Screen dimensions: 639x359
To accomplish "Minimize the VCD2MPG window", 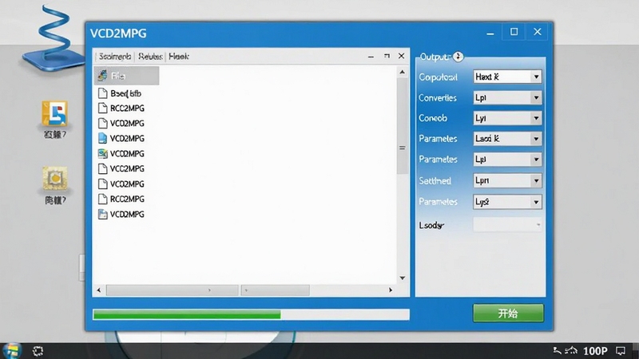I will click(490, 33).
